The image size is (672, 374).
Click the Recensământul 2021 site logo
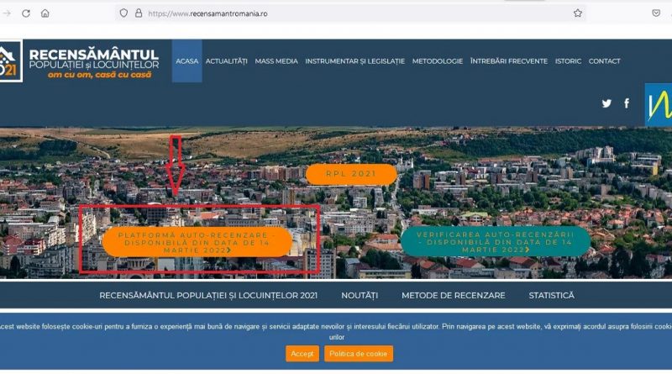(81, 62)
